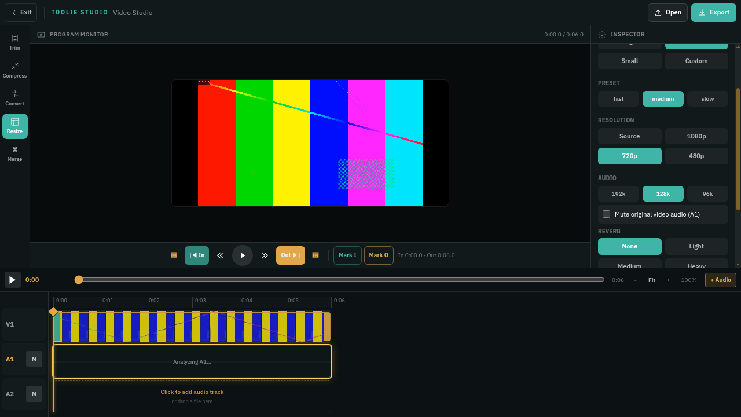The height and width of the screenshot is (417, 741).
Task: Zoom in the timeline with plus
Action: (x=669, y=280)
